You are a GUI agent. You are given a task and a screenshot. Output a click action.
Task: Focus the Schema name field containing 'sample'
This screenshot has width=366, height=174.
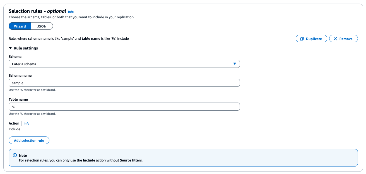[x=124, y=83]
